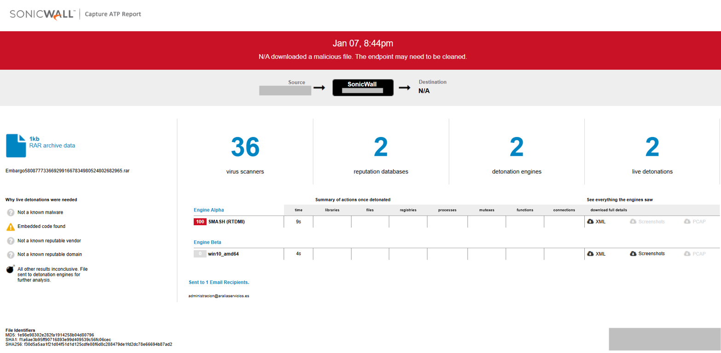Select the Embargo .rar file name
721x353 pixels.
pyautogui.click(x=68, y=170)
